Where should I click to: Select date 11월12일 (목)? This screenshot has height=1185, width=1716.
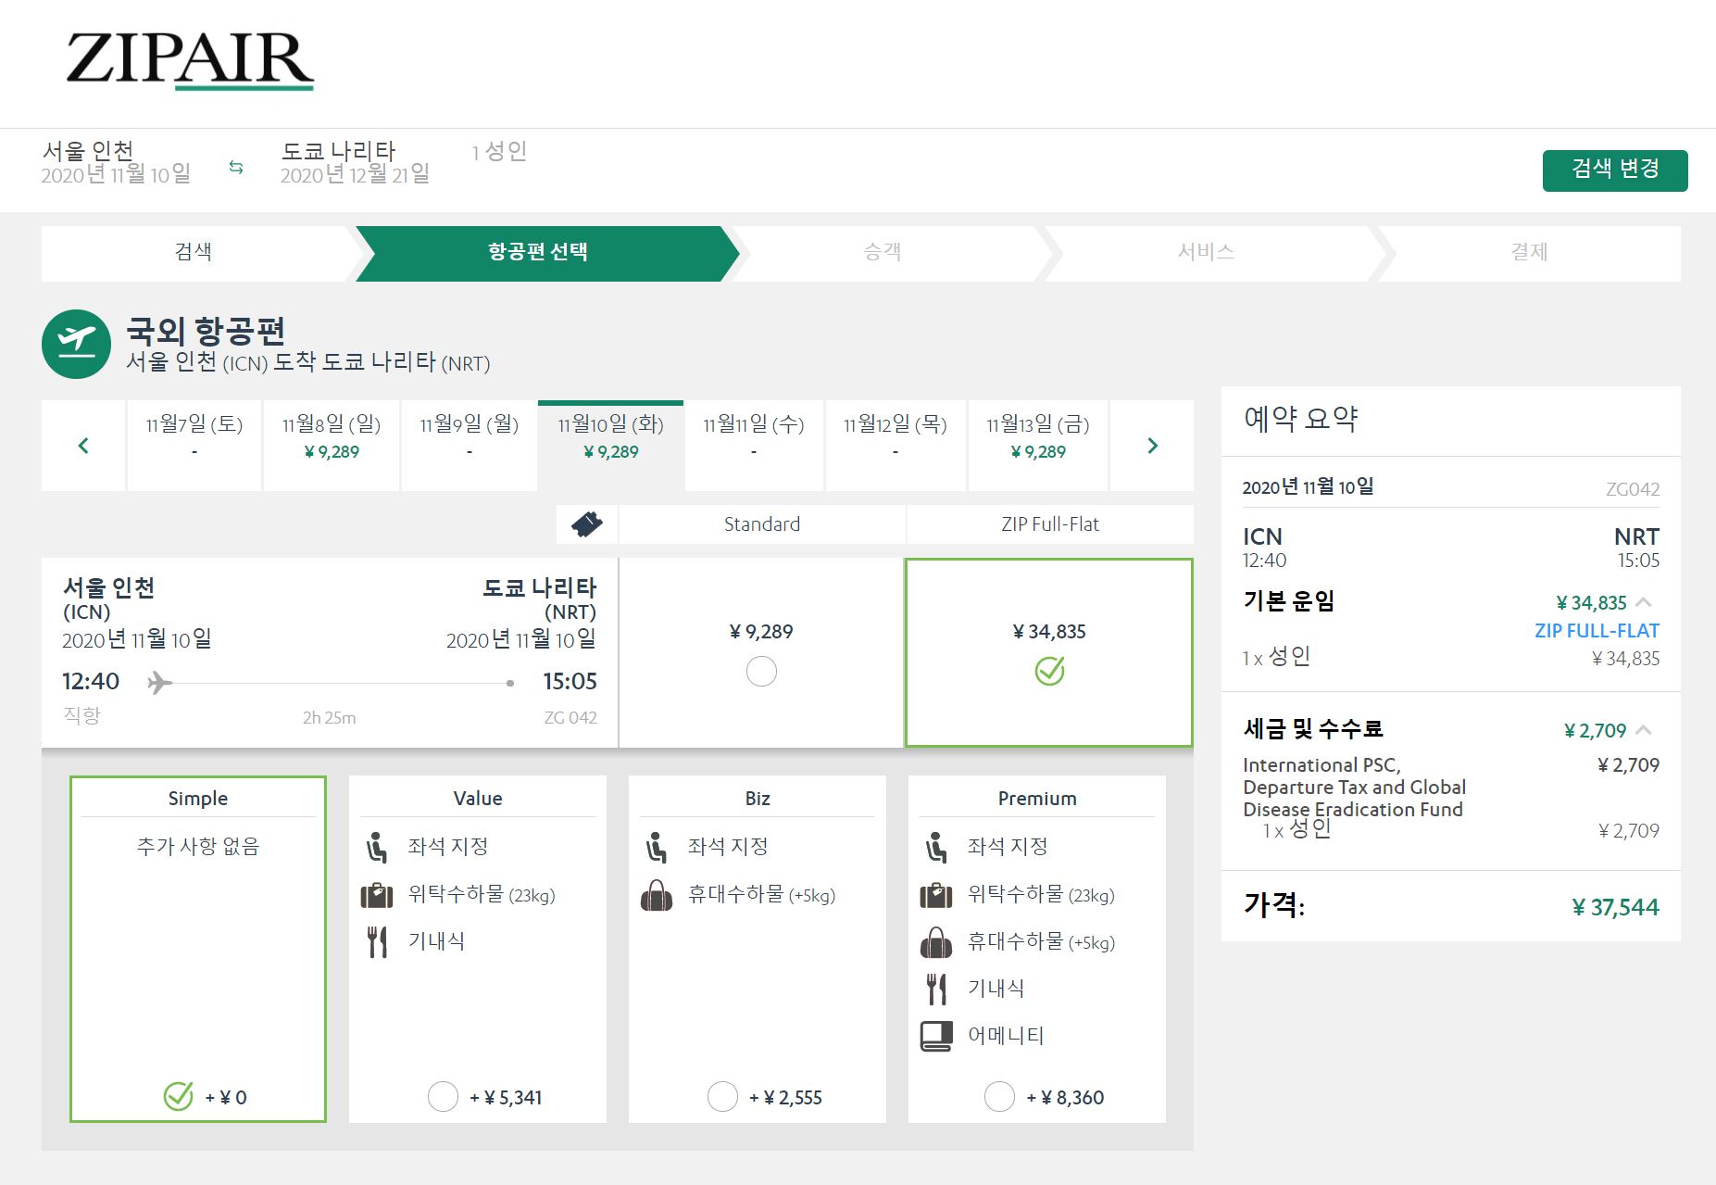point(896,446)
